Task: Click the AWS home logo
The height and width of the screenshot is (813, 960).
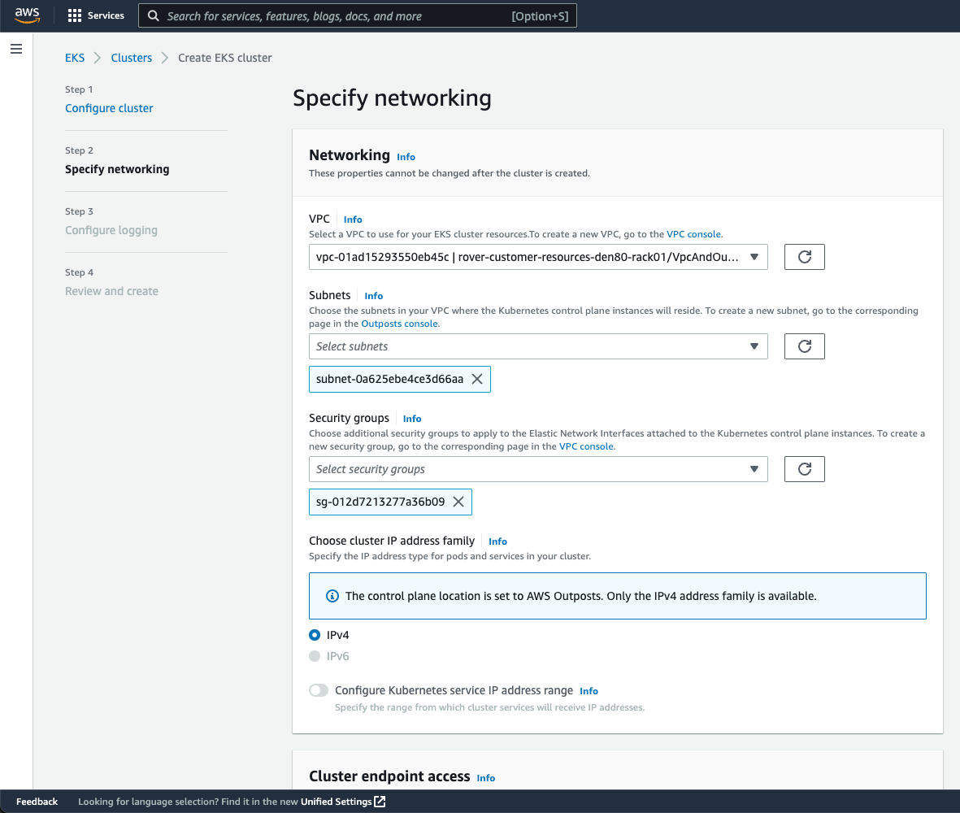Action: (x=27, y=15)
